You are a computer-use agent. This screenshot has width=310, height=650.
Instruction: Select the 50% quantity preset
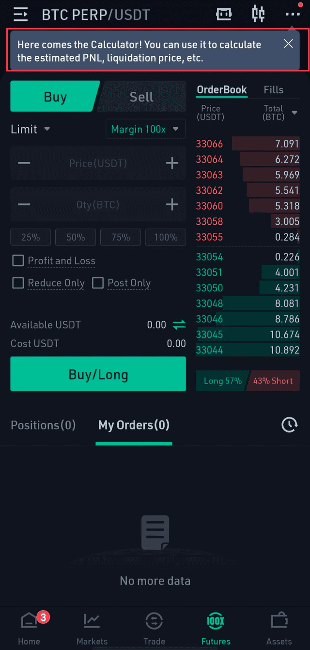tap(76, 237)
